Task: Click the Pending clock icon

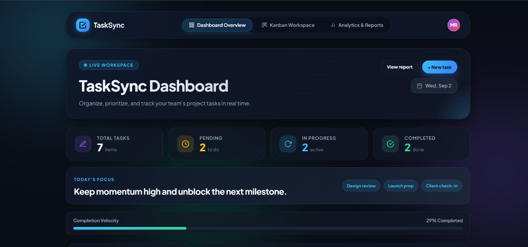Action: point(186,144)
